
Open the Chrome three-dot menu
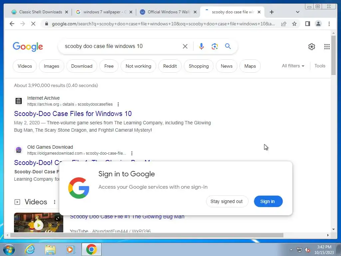click(329, 24)
